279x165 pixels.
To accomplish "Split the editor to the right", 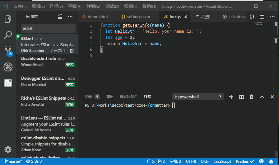I will pyautogui.click(x=262, y=17).
